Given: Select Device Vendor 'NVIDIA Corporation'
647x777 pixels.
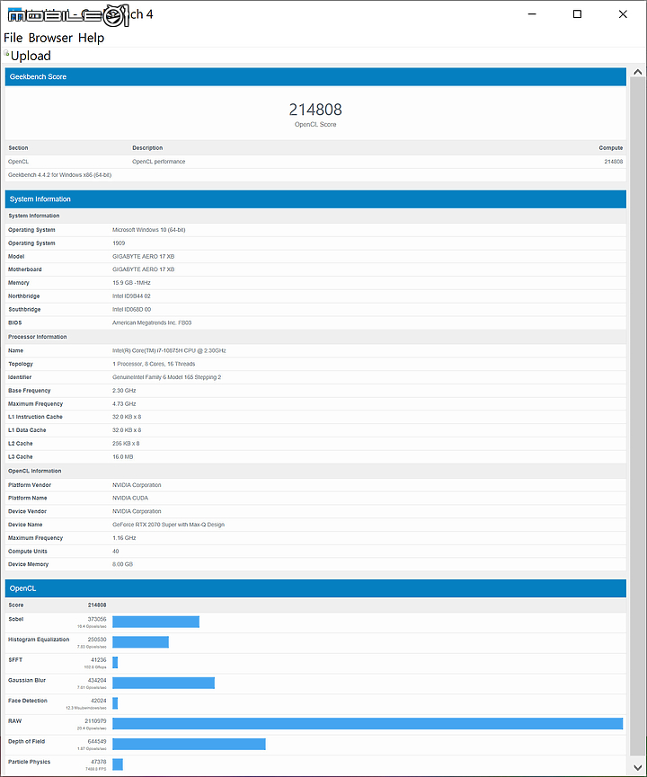Looking at the screenshot, I should 137,511.
